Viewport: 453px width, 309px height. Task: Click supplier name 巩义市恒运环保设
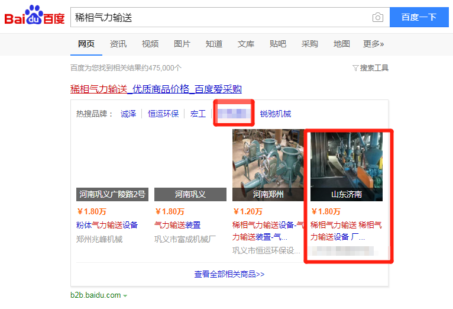[266, 250]
